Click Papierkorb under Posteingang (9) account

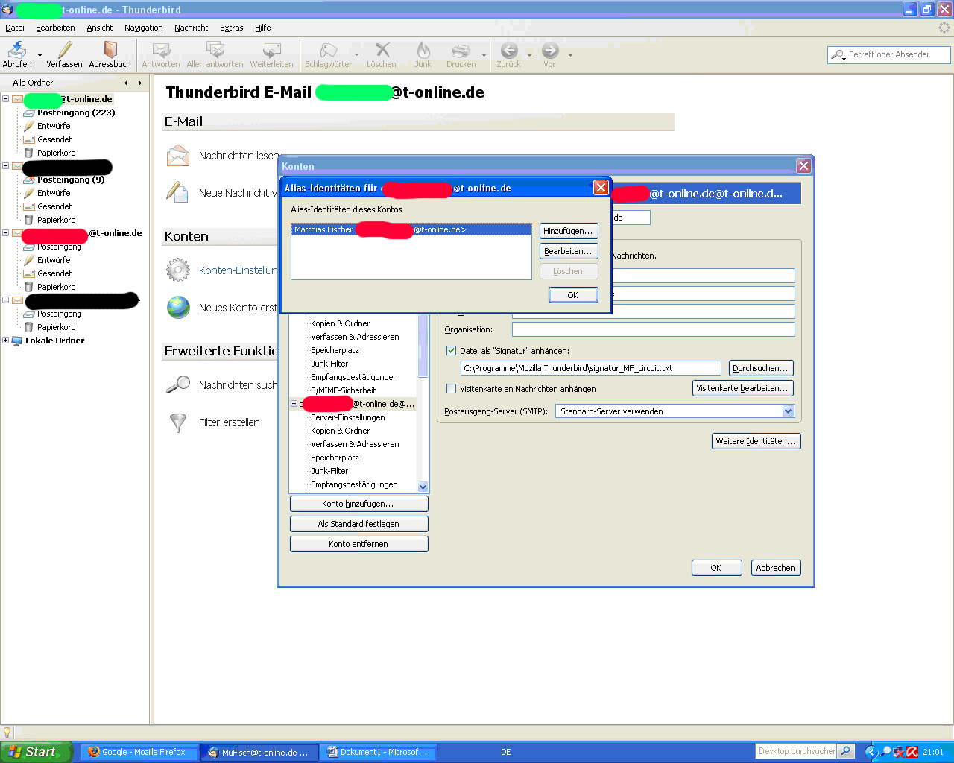(x=56, y=220)
